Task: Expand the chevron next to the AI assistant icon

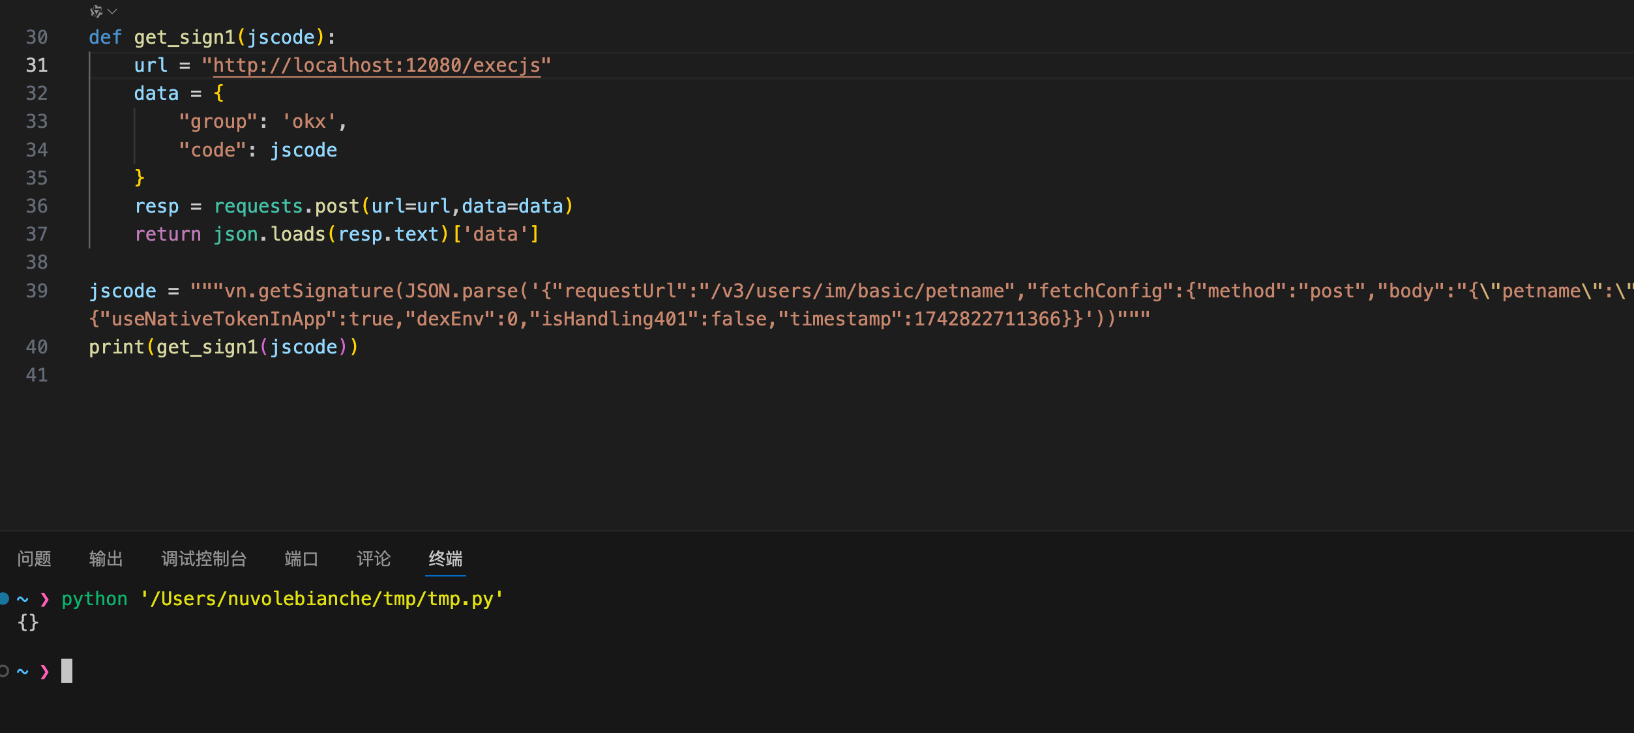Action: pos(113,11)
